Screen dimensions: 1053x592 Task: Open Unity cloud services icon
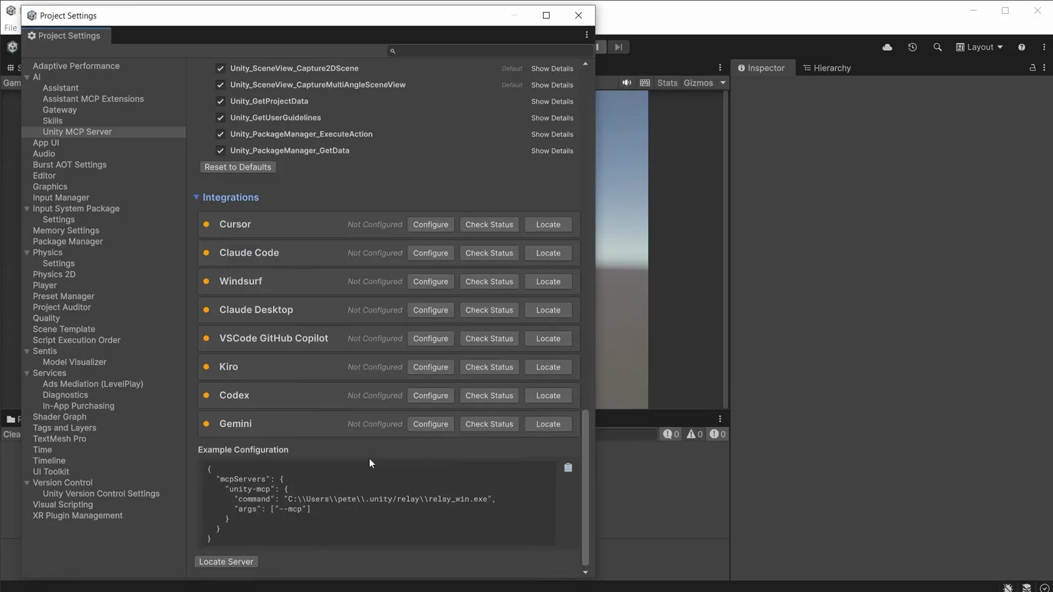[887, 47]
